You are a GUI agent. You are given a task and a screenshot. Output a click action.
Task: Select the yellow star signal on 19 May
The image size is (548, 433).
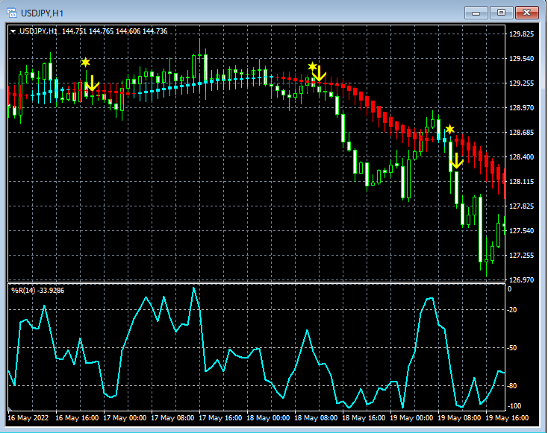pos(449,130)
